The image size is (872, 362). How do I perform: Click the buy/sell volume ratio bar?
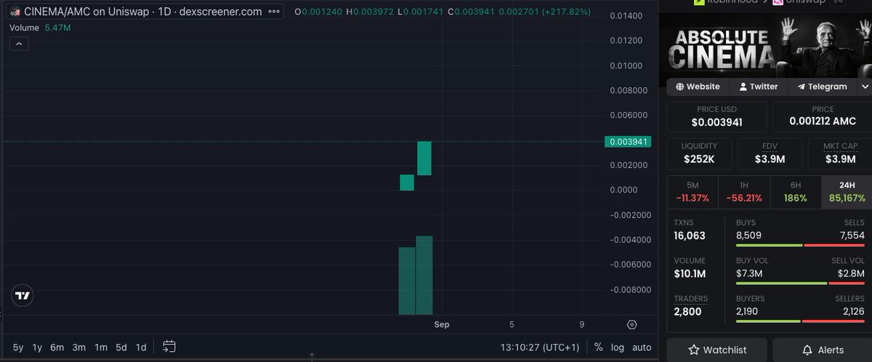click(800, 283)
